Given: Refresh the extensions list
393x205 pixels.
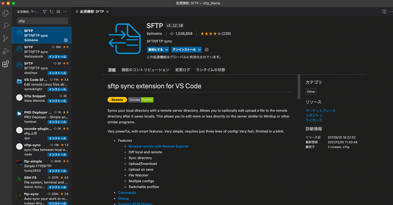Looking at the screenshot, I should [51, 12].
